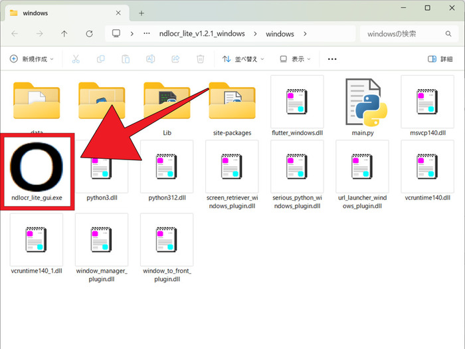This screenshot has width=465, height=349.
Task: Select vcruntime140.dll file
Action: (x=428, y=172)
